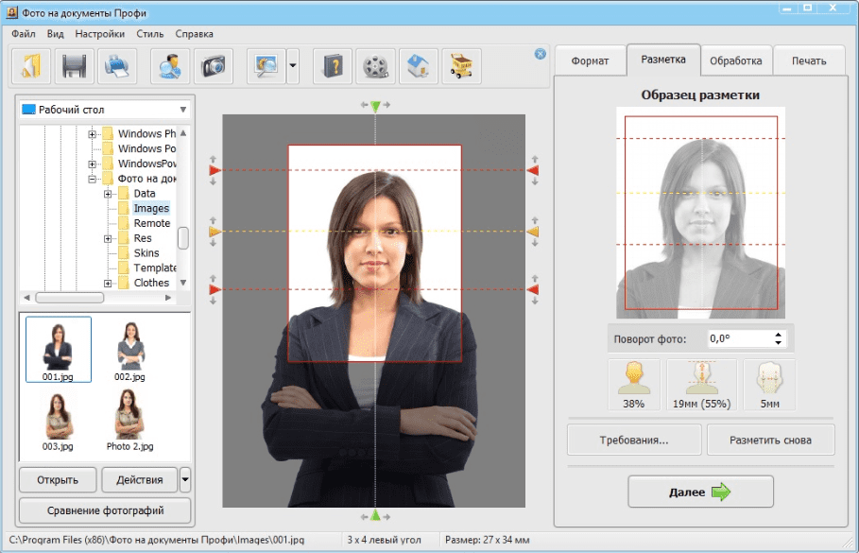This screenshot has width=859, height=553.
Task: Collapse the Фото на документы tree folder
Action: tap(93, 179)
